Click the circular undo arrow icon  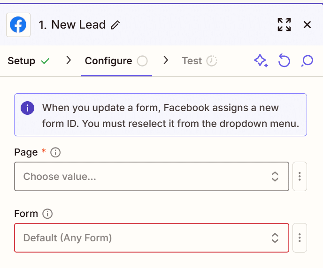coord(284,61)
